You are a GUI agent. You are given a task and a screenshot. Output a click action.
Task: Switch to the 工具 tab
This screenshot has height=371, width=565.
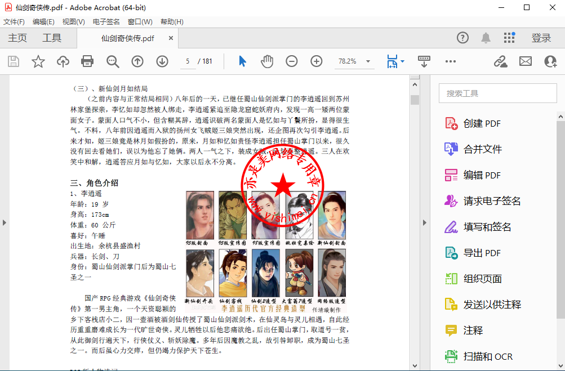click(52, 38)
